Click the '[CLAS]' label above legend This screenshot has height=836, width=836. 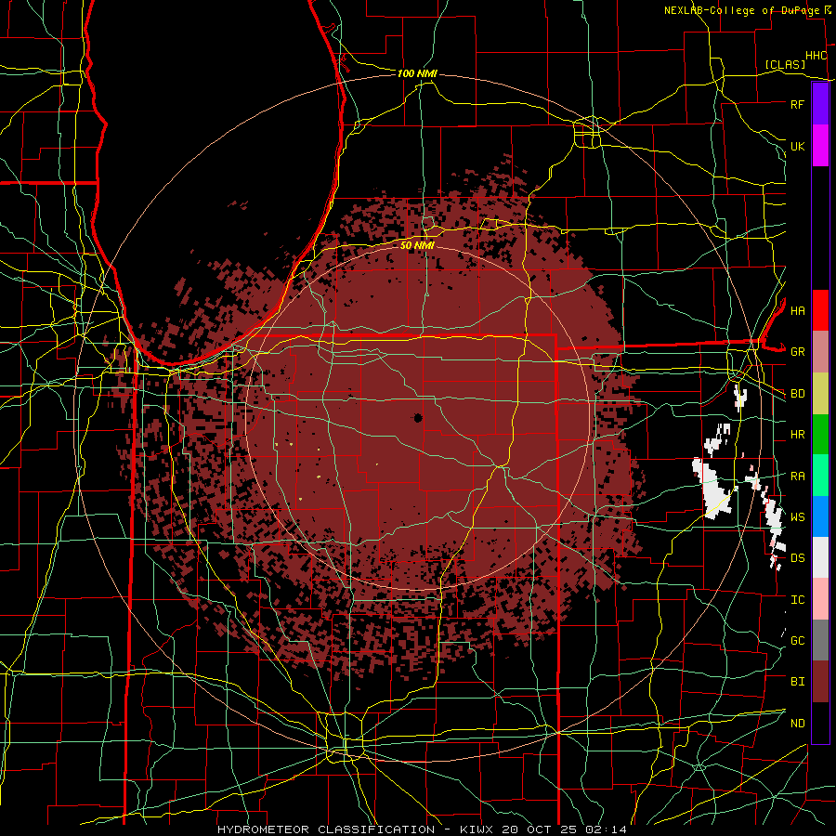[x=785, y=64]
